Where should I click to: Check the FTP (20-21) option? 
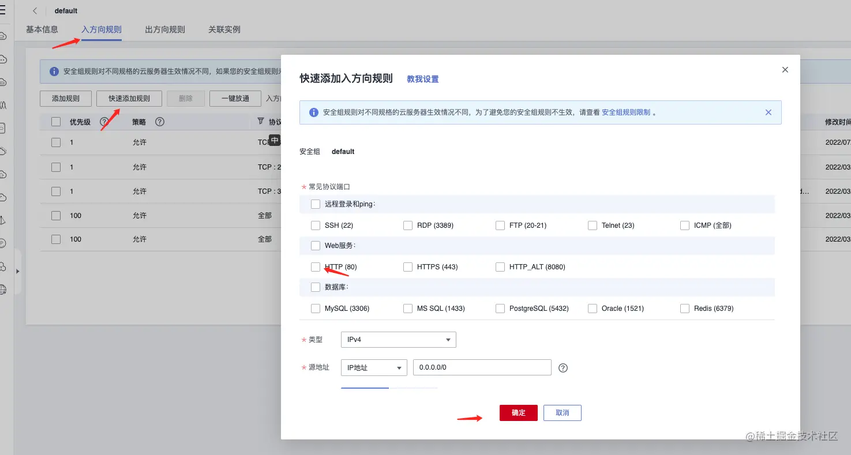click(500, 225)
